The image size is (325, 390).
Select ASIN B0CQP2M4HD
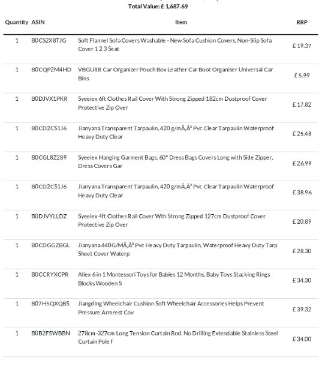tap(51, 70)
